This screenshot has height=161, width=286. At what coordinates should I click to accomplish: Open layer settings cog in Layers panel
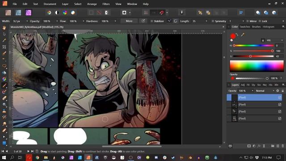tap(278, 91)
